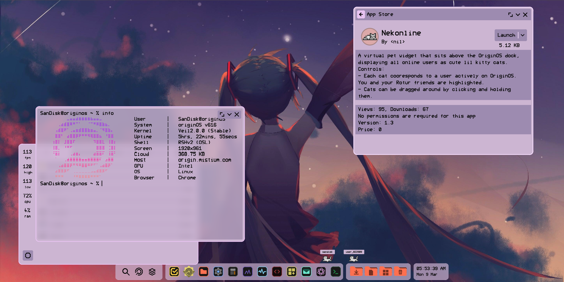Click the spiral Rotur icon in the dock
The image size is (564, 282).
pyautogui.click(x=139, y=272)
